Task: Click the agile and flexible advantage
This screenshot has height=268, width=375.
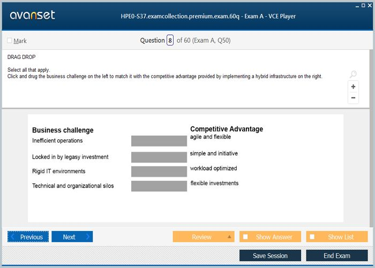Action: 211,137
